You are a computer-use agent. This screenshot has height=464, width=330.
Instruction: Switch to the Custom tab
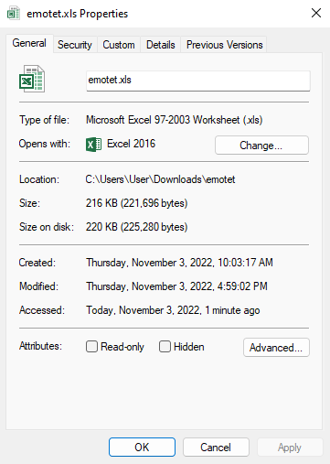click(x=119, y=45)
